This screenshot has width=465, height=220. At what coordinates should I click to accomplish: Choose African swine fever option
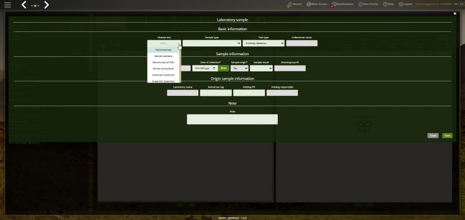click(x=163, y=68)
